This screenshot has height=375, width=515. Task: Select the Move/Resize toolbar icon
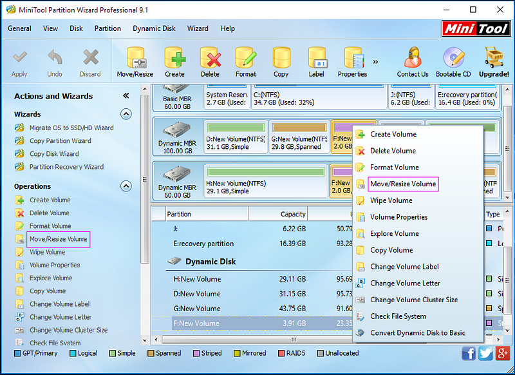(x=136, y=58)
